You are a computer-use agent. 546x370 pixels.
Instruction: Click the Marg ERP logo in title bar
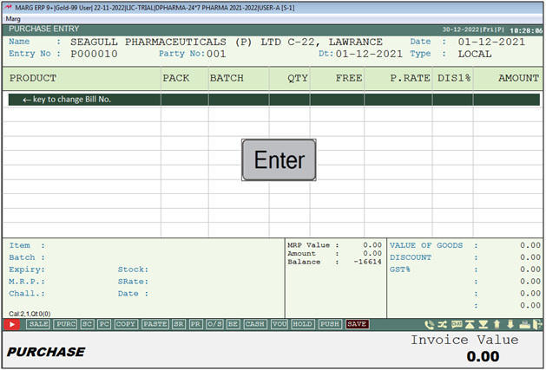tap(9, 7)
